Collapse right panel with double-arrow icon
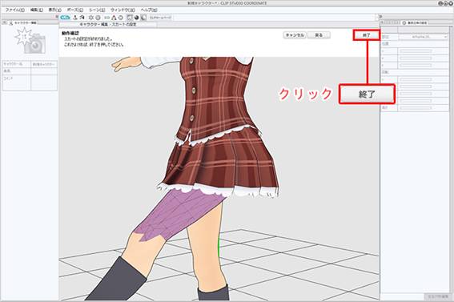454x302 pixels. pos(381,17)
